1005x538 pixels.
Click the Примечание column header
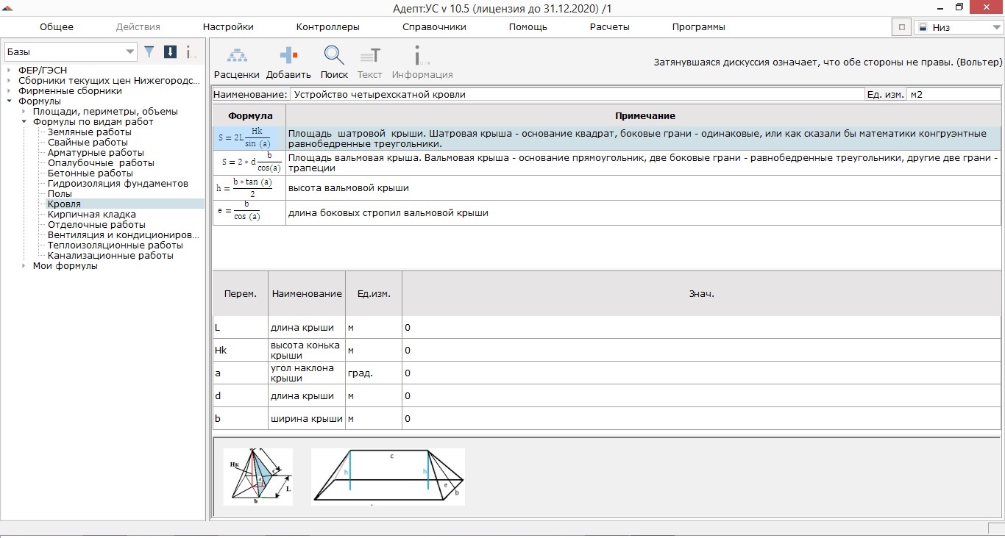tap(644, 115)
